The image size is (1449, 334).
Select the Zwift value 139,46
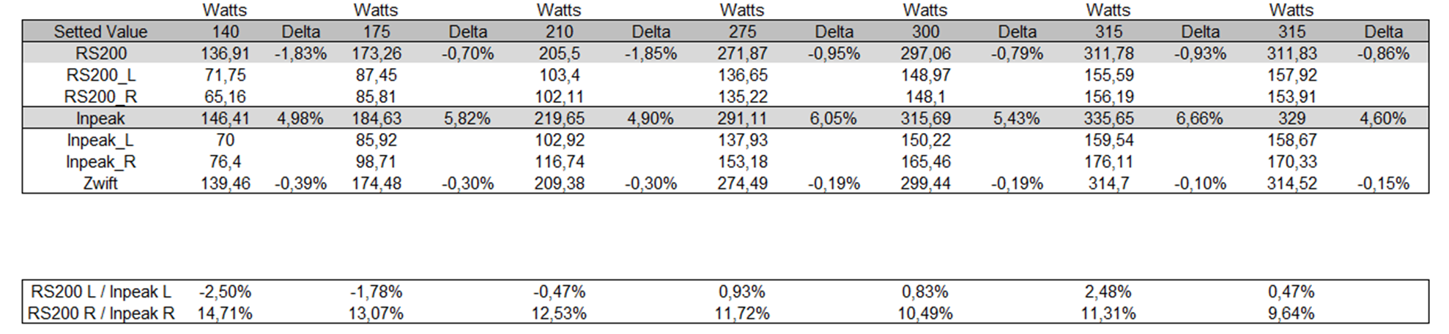[x=225, y=183]
